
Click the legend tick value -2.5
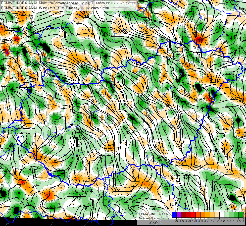[x=200, y=221]
